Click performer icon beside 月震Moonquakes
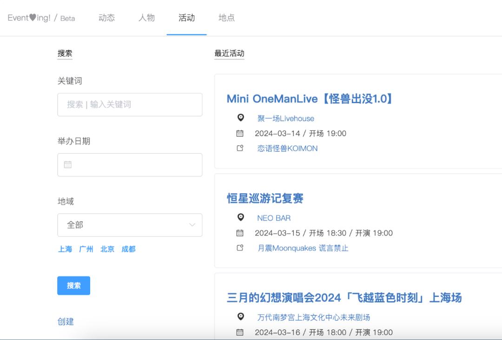Image resolution: width=502 pixels, height=340 pixels. point(240,248)
